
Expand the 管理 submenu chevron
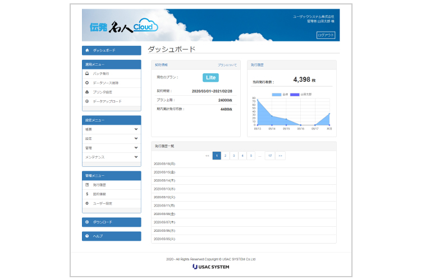(x=136, y=148)
